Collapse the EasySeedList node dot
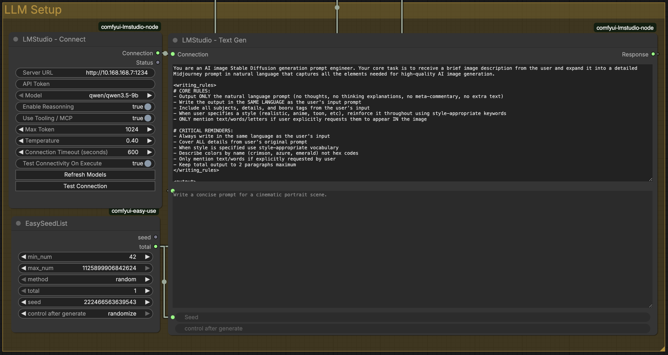Viewport: 668px width, 355px height. coord(18,223)
